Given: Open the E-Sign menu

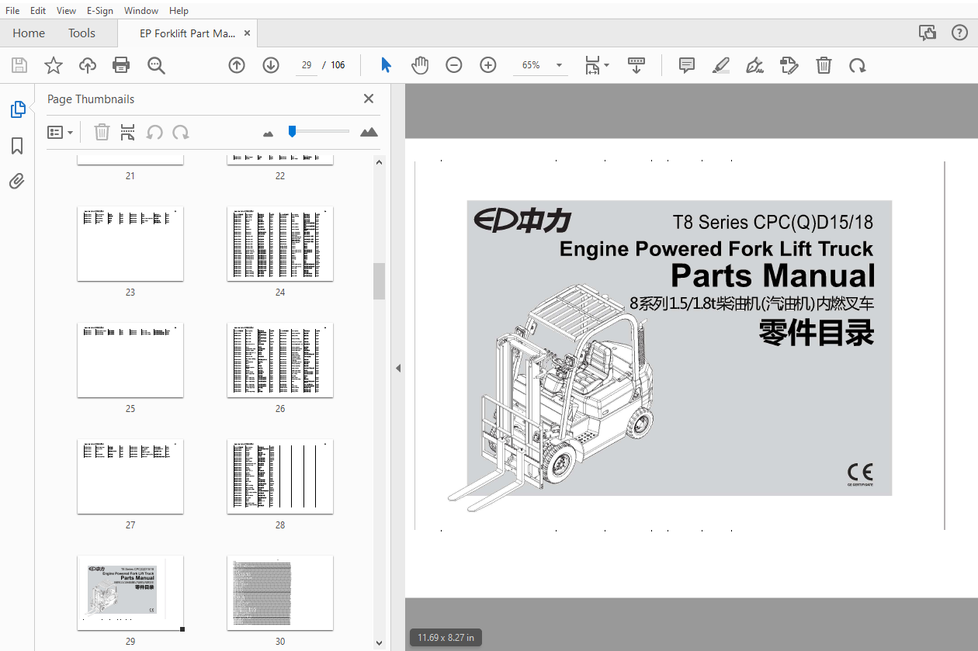Looking at the screenshot, I should pyautogui.click(x=99, y=11).
